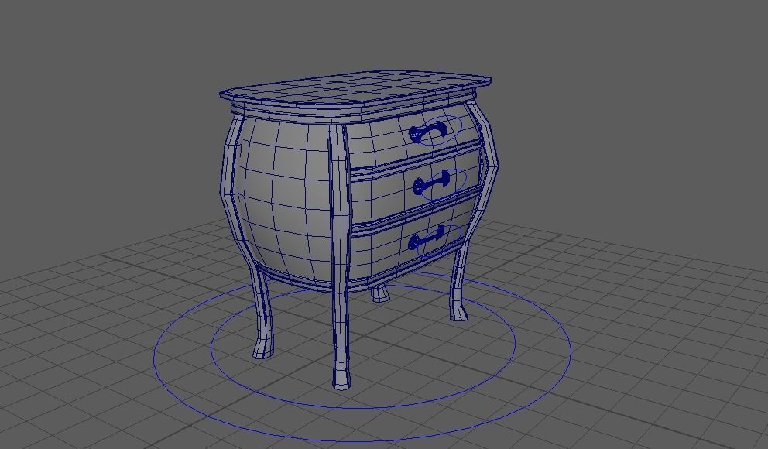Image resolution: width=768 pixels, height=449 pixels.
Task: Select the middle drawer's handle
Action: click(431, 184)
